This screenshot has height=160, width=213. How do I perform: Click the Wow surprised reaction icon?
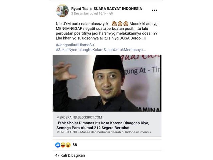68,145
